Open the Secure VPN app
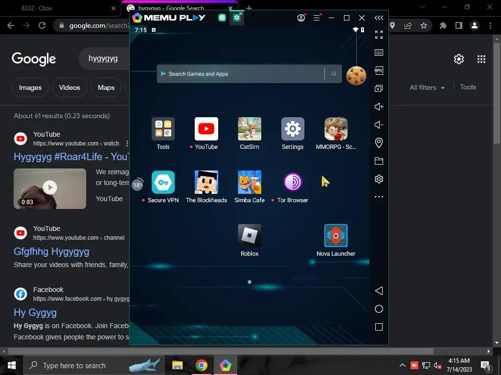The width and height of the screenshot is (501, 375). (163, 182)
